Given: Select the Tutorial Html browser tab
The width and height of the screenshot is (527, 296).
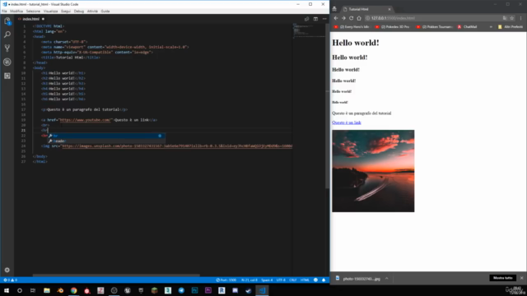Looking at the screenshot, I should point(366,9).
